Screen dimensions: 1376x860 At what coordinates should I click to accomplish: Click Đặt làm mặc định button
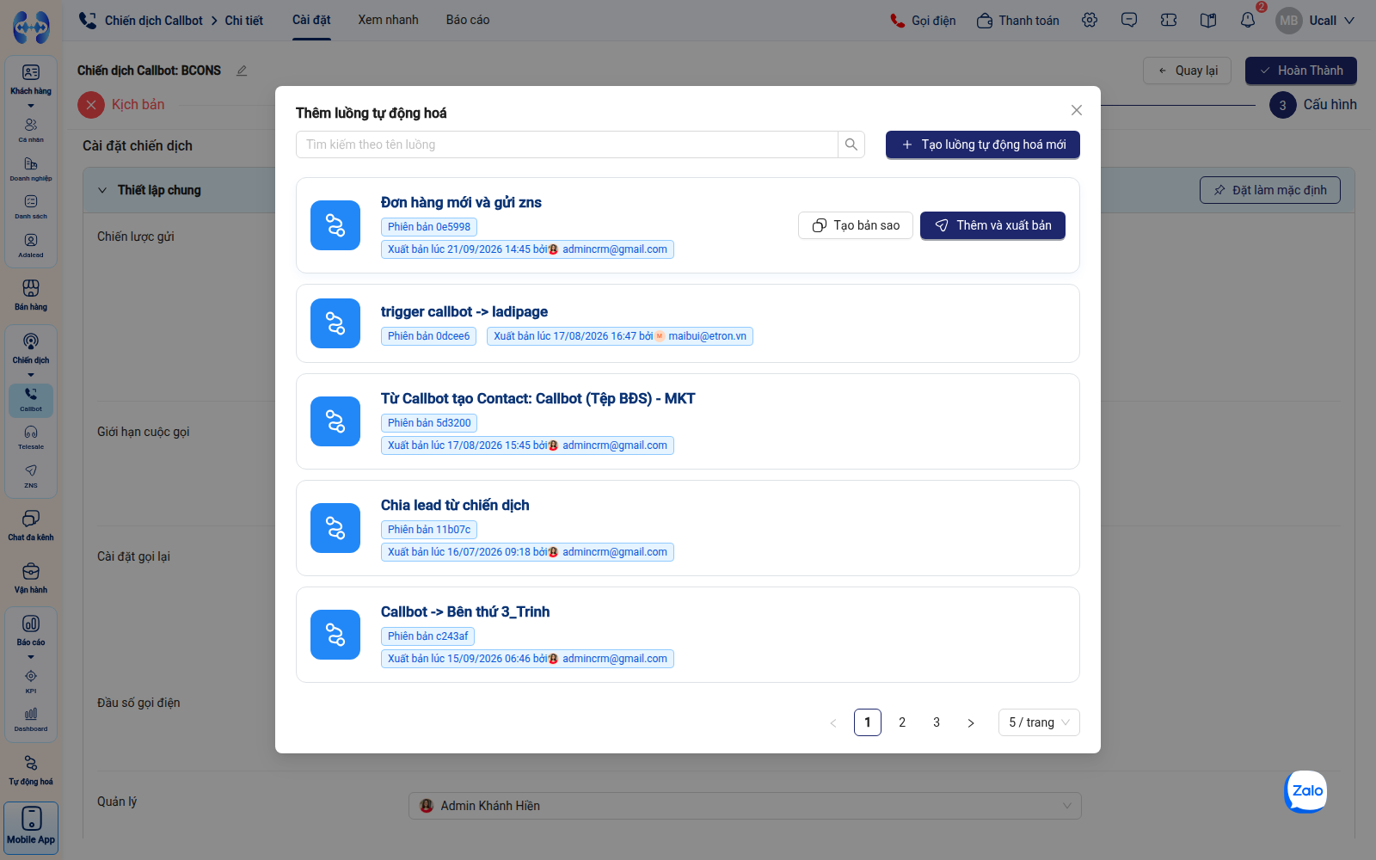[1269, 190]
